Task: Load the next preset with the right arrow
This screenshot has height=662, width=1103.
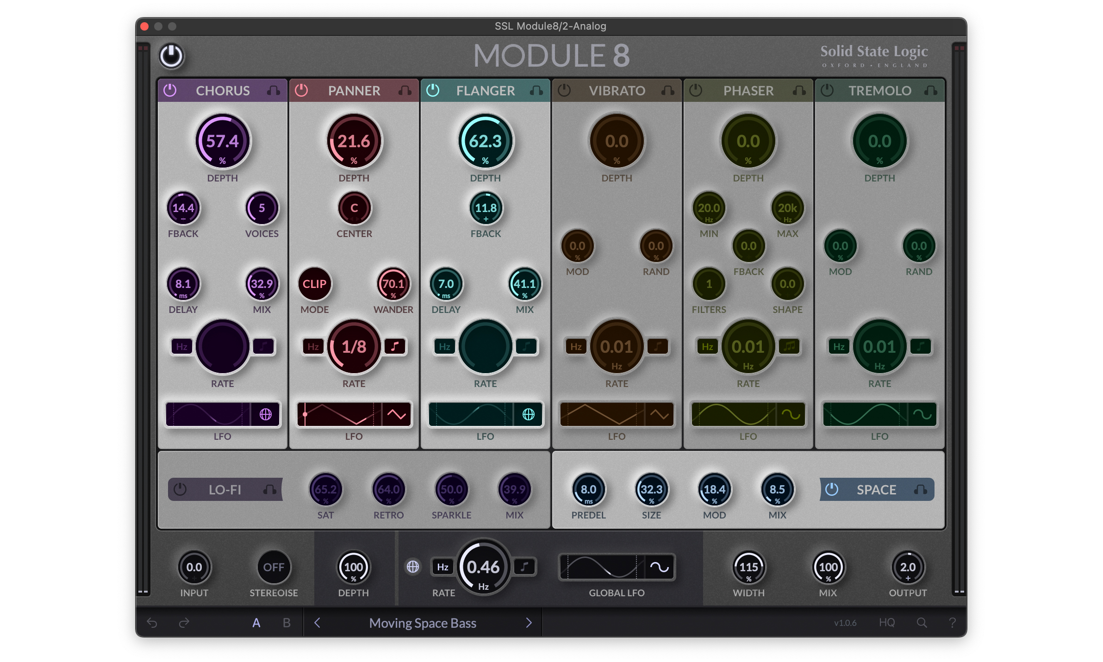Action: (x=529, y=623)
